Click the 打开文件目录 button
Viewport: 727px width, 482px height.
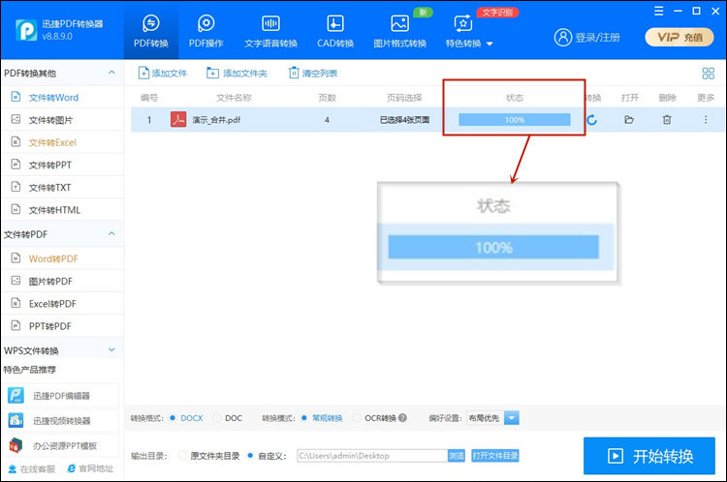tap(495, 456)
